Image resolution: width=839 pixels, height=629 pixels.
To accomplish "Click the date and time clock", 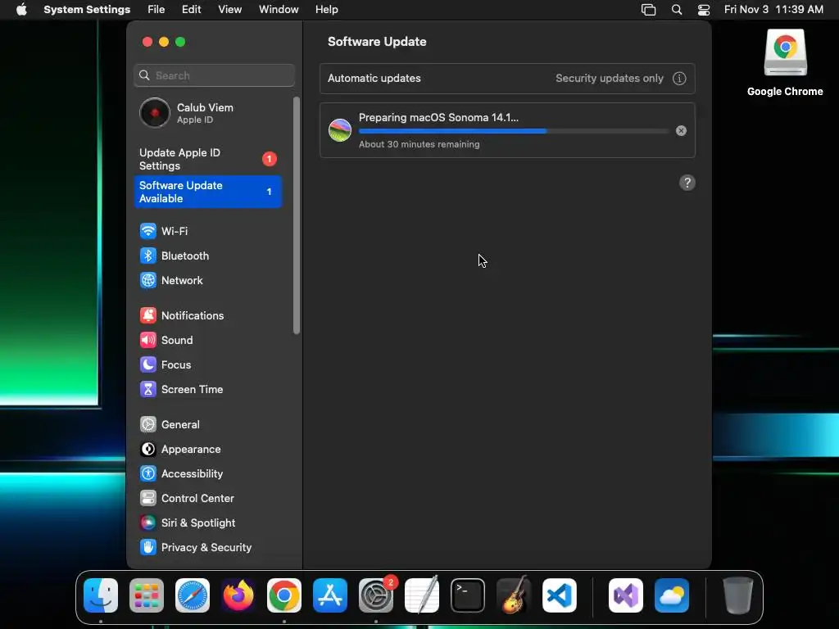I will tap(773, 10).
